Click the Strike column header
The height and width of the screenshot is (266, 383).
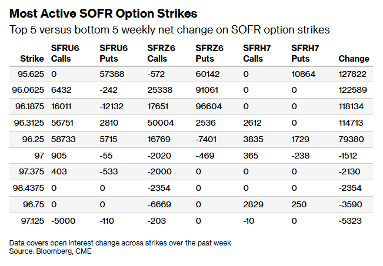[x=32, y=59]
